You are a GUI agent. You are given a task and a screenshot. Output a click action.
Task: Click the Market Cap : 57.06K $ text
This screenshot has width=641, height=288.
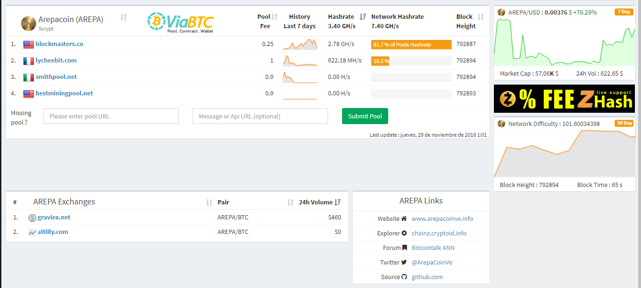(x=530, y=73)
